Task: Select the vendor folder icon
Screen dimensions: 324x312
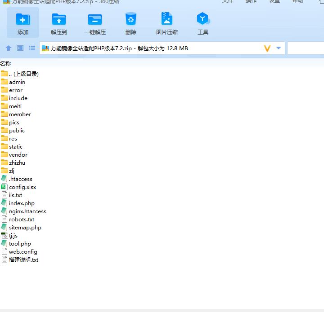Action: tap(4, 154)
